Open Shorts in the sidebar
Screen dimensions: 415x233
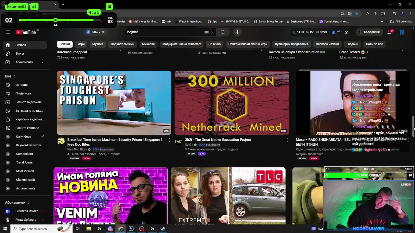point(25,53)
